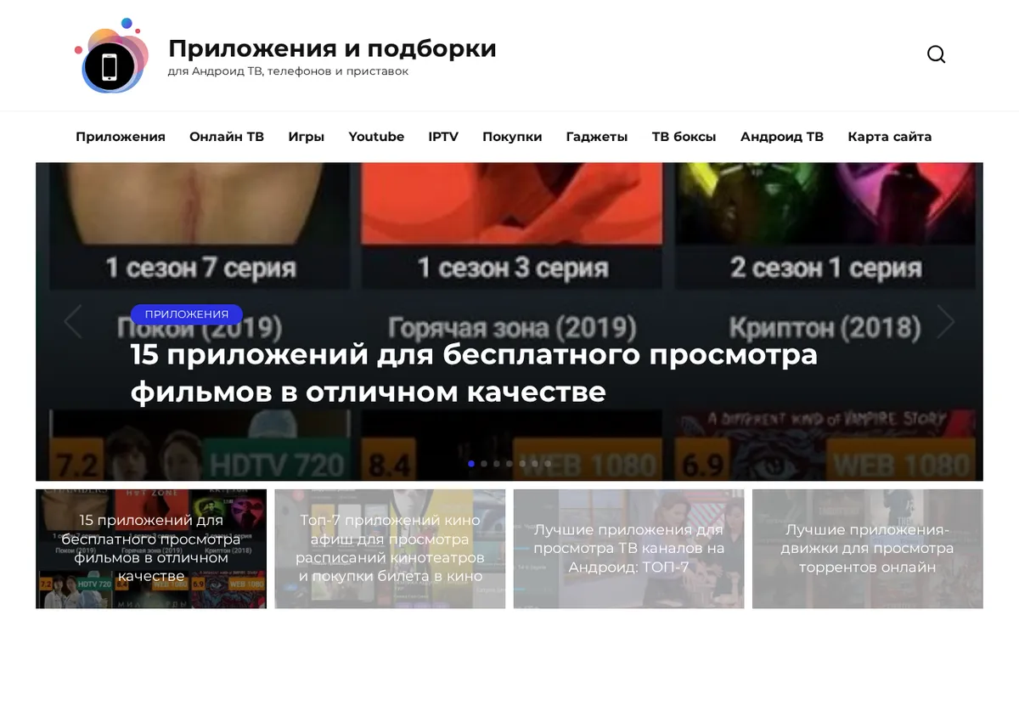The width and height of the screenshot is (1019, 717).
Task: Jump to the second slider dot
Action: [484, 464]
